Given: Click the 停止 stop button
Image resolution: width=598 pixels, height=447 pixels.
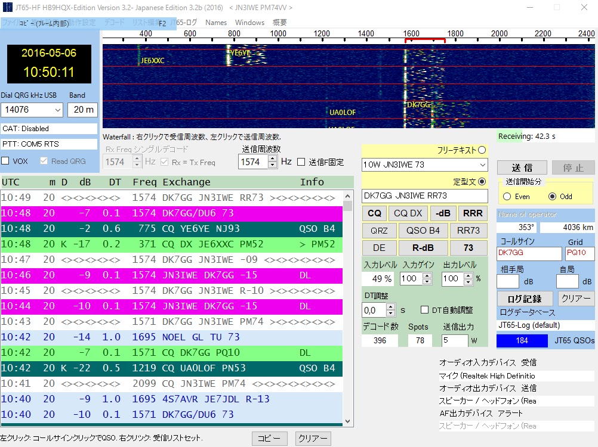Looking at the screenshot, I should tap(573, 167).
